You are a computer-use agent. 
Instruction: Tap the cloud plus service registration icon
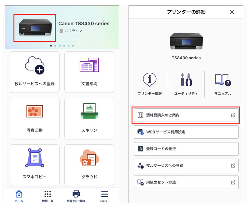coord(34,65)
